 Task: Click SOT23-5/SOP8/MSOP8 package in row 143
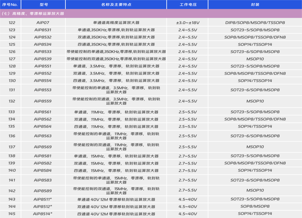click(x=255, y=199)
